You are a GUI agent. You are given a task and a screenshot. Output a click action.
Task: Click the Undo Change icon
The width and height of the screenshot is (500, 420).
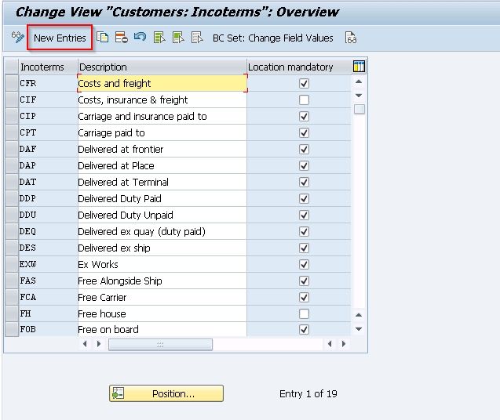(x=140, y=38)
